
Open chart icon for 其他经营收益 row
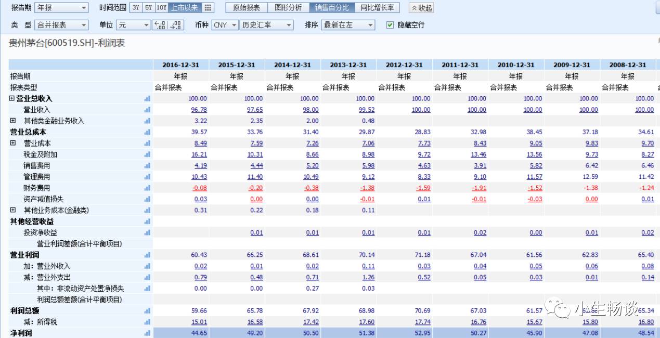[147, 222]
